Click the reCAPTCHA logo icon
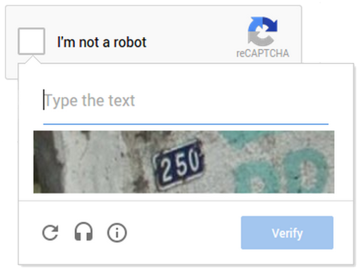 click(x=263, y=31)
